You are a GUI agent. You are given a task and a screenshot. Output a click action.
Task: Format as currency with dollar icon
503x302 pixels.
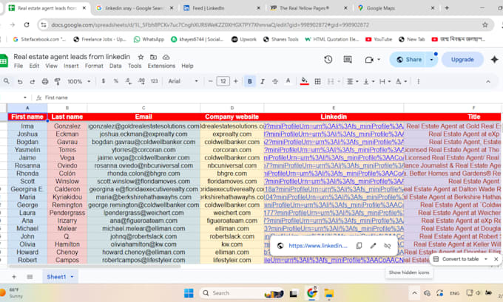point(104,81)
